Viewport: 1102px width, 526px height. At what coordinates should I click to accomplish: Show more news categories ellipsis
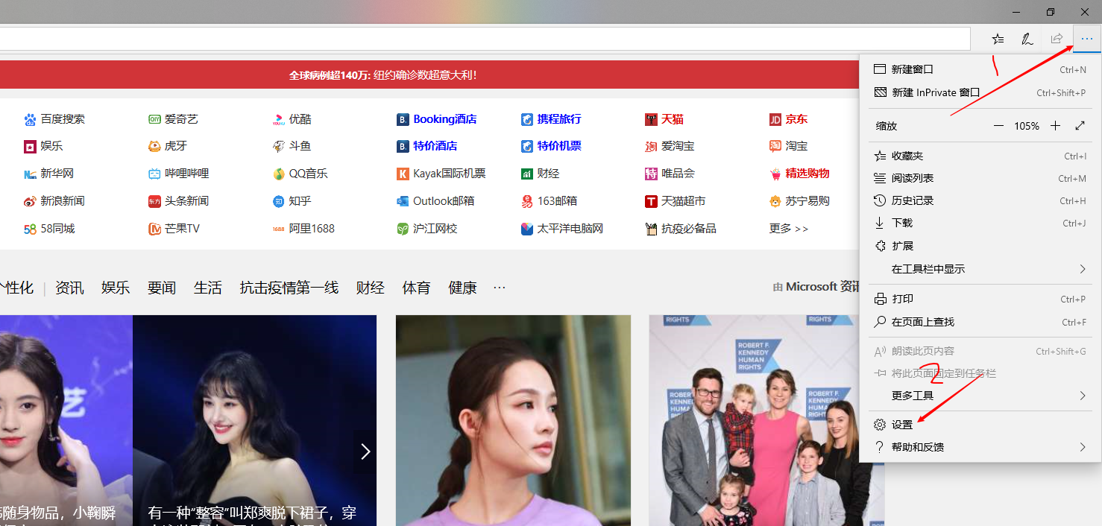(500, 288)
